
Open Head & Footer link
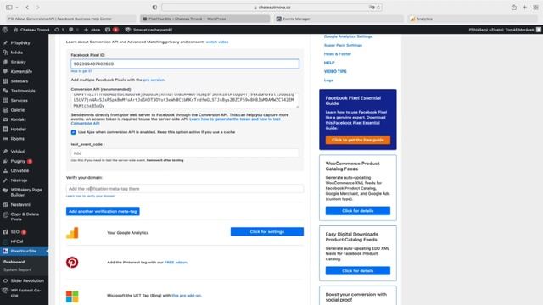[x=338, y=54]
